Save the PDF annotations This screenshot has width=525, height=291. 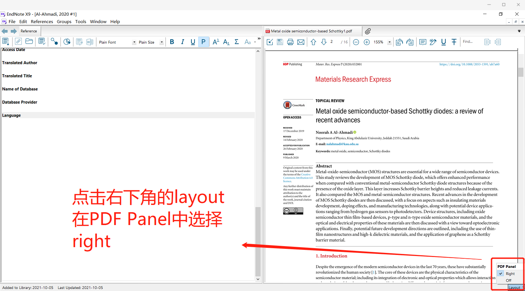pyautogui.click(x=280, y=41)
